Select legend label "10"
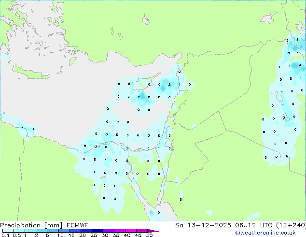Screen dimensions: 306x237 (x=60, y=235)
